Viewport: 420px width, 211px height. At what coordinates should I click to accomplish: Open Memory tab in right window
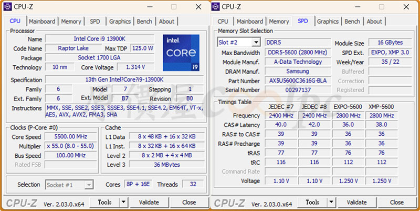coord(279,22)
